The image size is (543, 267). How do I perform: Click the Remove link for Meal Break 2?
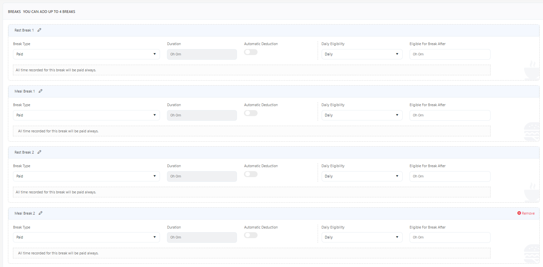click(x=528, y=214)
